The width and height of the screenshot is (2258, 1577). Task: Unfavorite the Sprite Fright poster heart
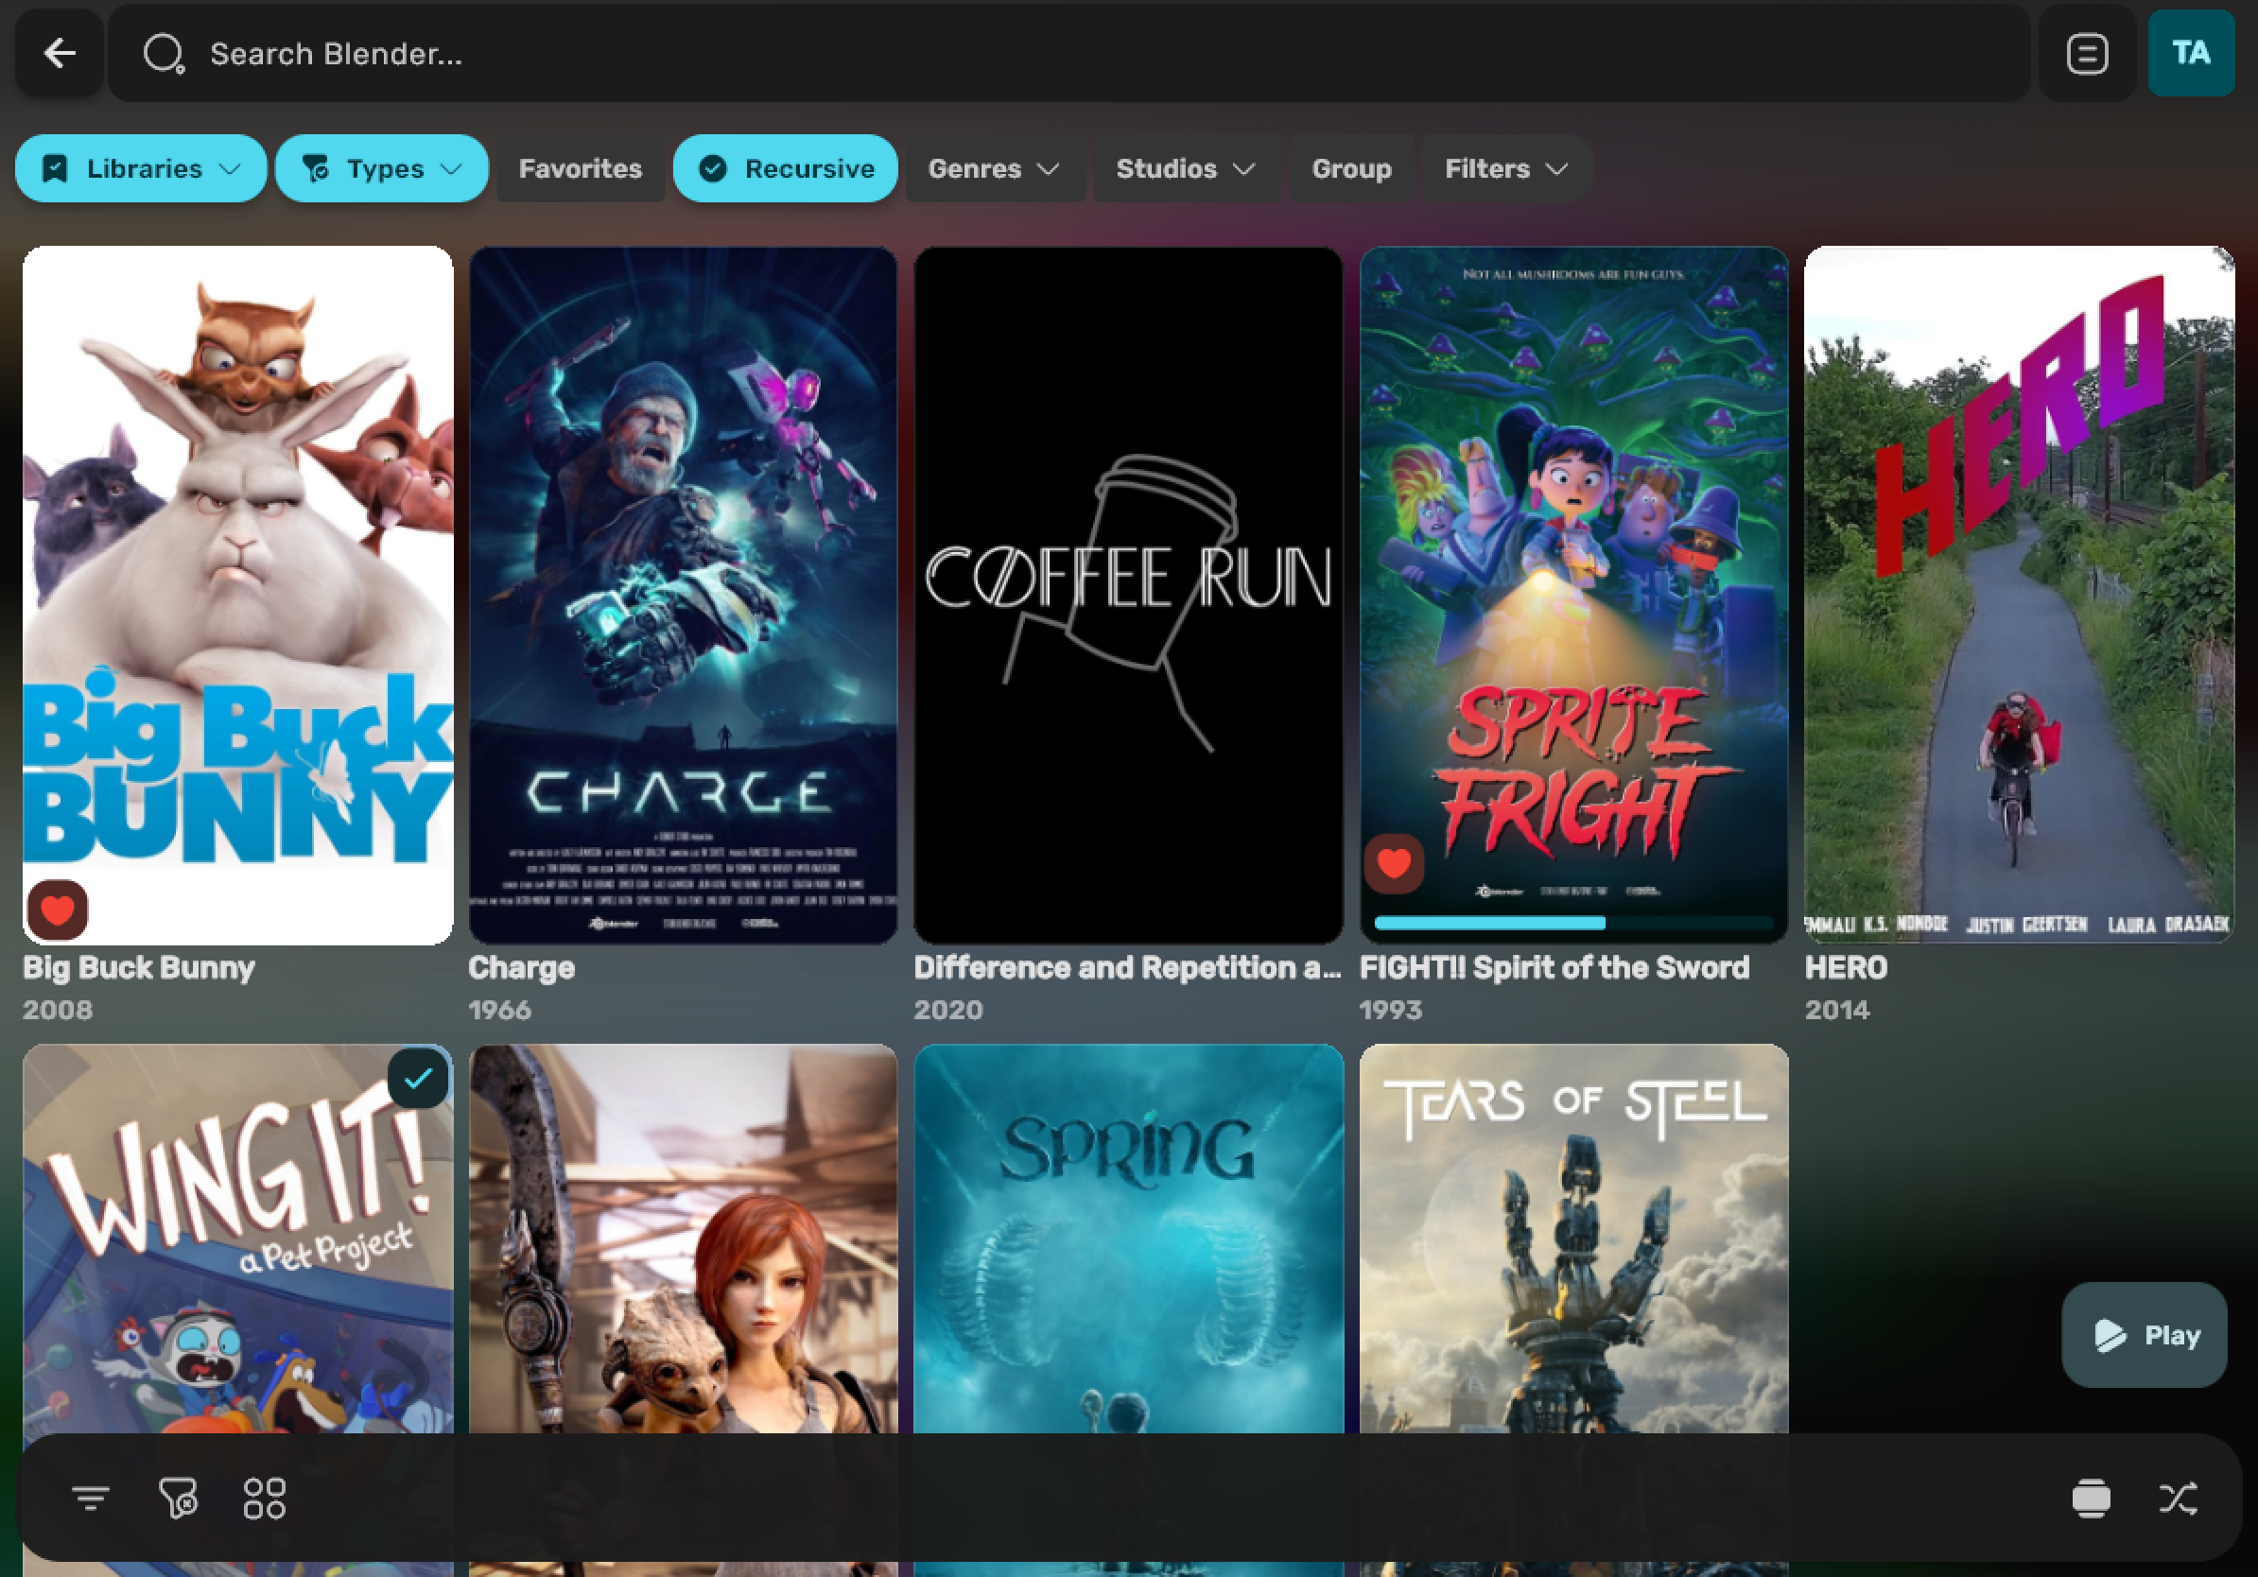(x=1394, y=863)
